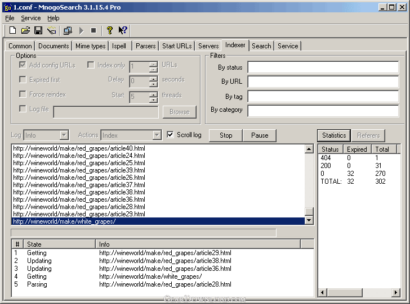Click the statistics panel horizontal scrollbar
410x304 pixels.
pos(359,292)
